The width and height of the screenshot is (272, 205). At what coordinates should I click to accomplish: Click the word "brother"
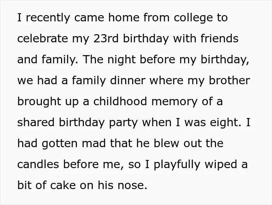229,80
